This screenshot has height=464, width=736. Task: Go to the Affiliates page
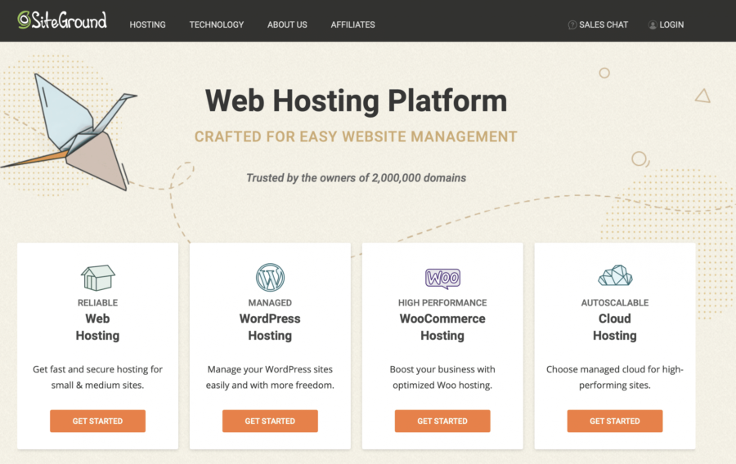[352, 25]
